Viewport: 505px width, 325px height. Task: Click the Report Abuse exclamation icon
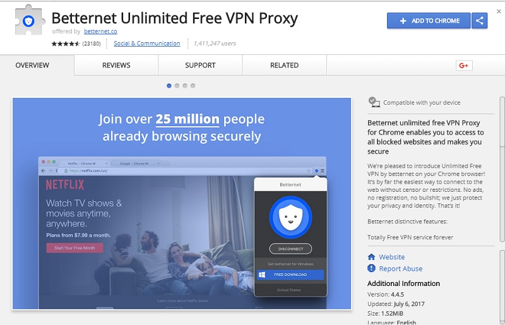coord(371,268)
